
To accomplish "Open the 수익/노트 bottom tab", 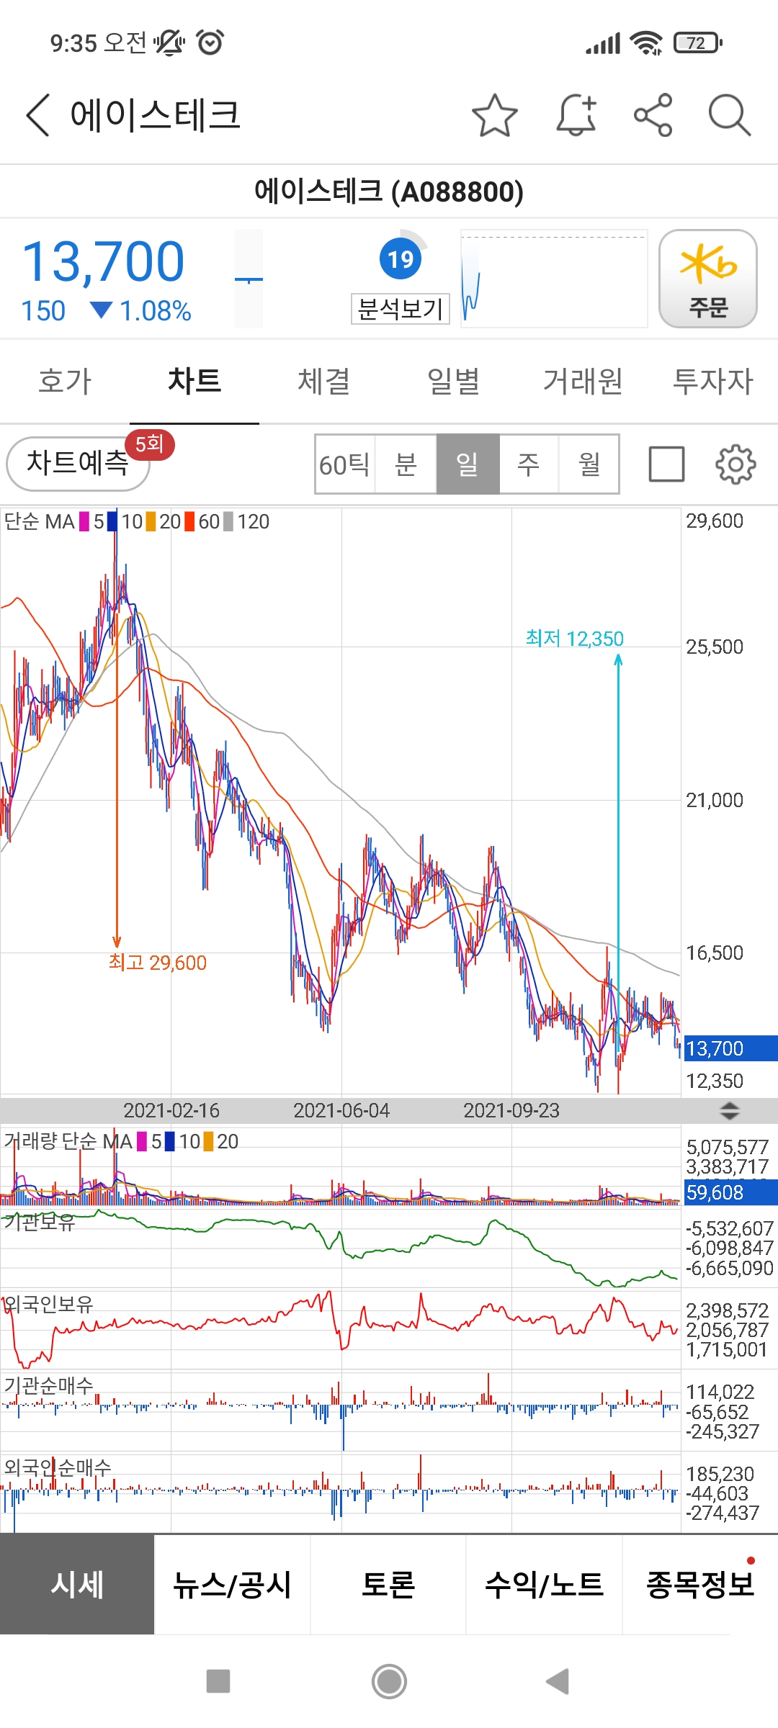I will point(544,1584).
